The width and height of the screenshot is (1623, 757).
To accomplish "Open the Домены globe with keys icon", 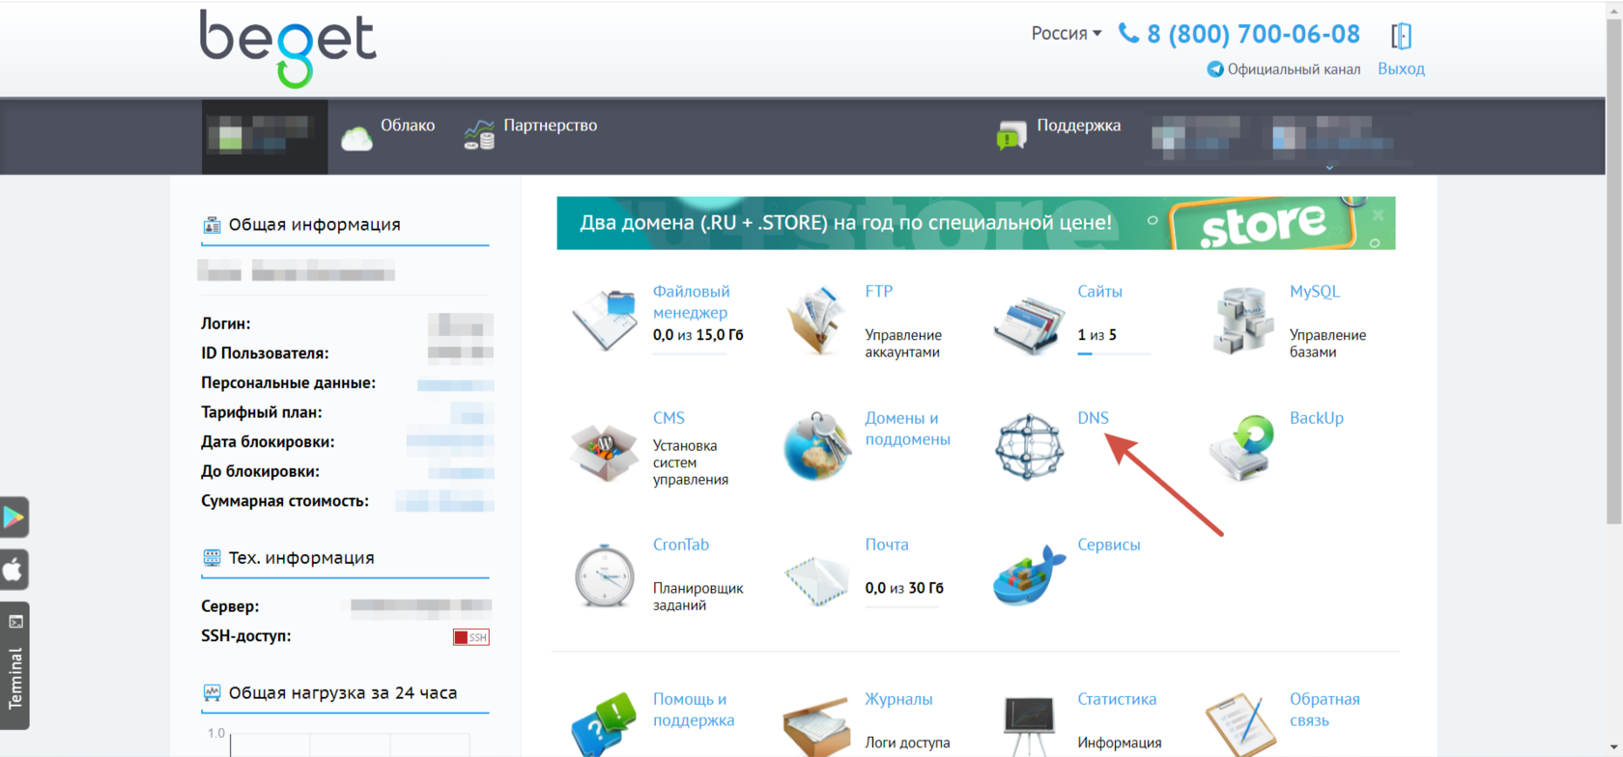I will coord(816,446).
